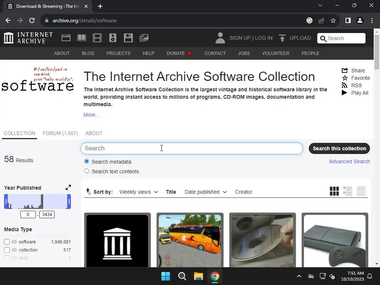Open File Explorer from taskbar
Viewport: 380px width, 285px height.
[x=199, y=276]
